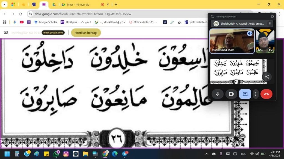Screen dimensions: 284x159
Task: Click microphone in-use tray icon
Action: pos(221,154)
